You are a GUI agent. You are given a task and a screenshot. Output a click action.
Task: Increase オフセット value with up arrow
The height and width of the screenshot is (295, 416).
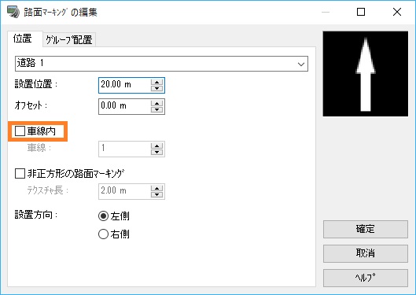tap(156, 104)
